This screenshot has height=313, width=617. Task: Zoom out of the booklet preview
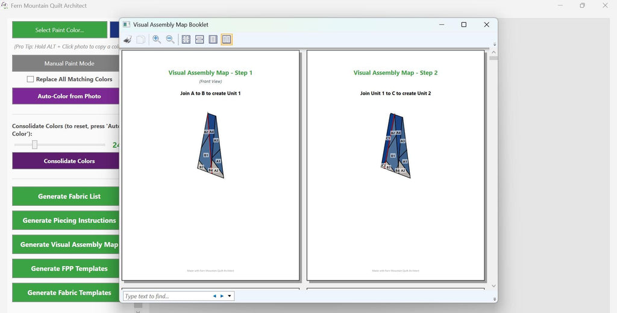(x=170, y=39)
